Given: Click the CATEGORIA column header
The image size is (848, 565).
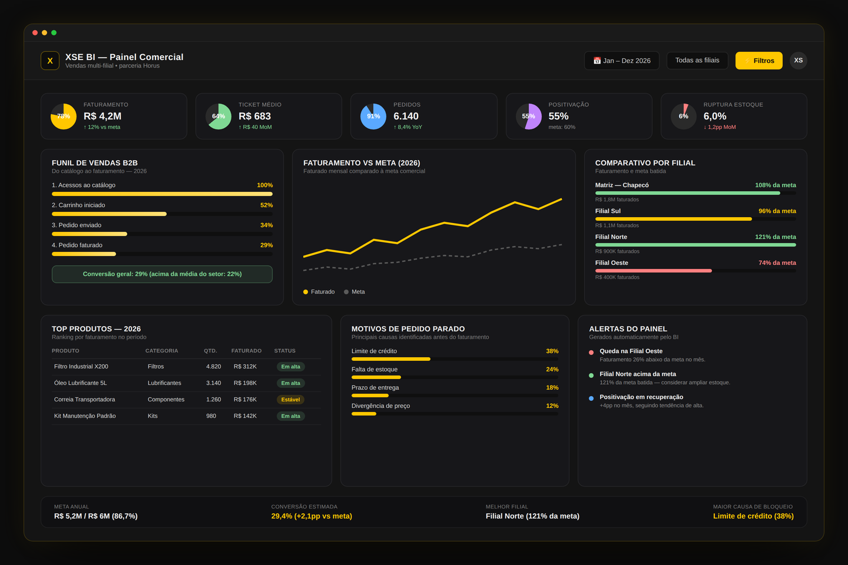Looking at the screenshot, I should pyautogui.click(x=161, y=351).
